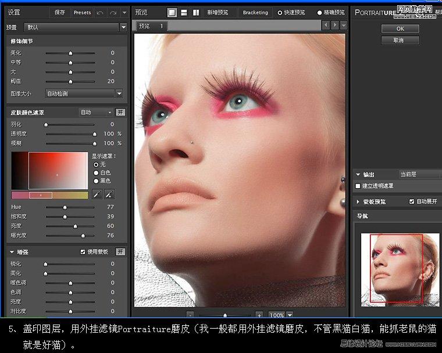Click the 阙值 threshold slider
This screenshot has width=442, height=353.
coord(70,81)
